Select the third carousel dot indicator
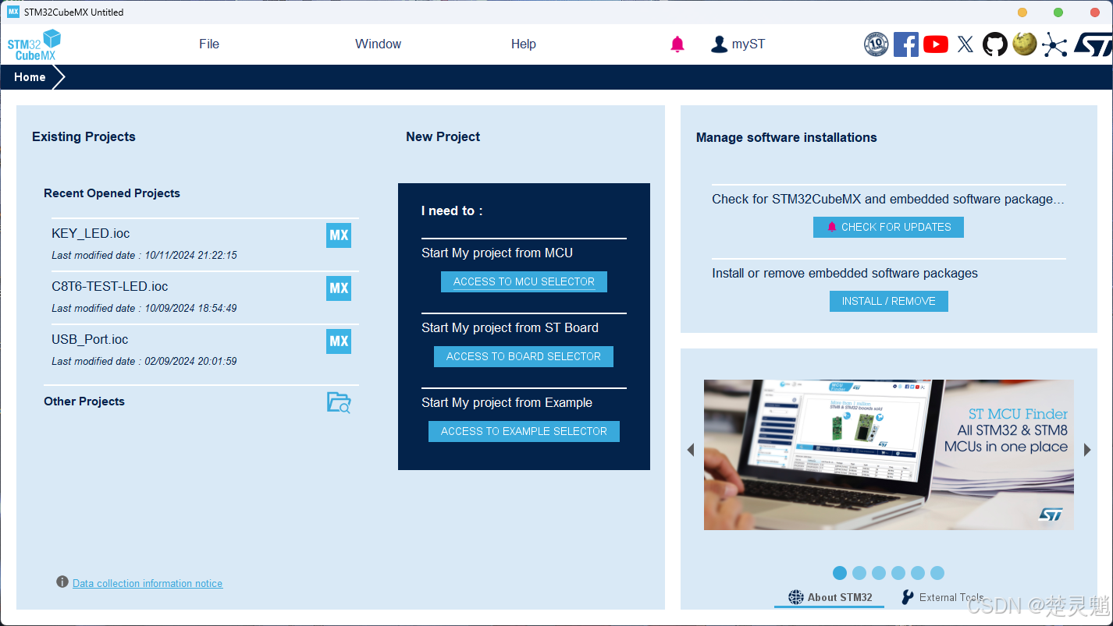This screenshot has width=1113, height=626. point(879,573)
